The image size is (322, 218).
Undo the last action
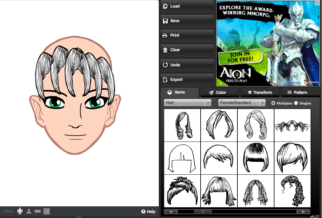coord(187,65)
